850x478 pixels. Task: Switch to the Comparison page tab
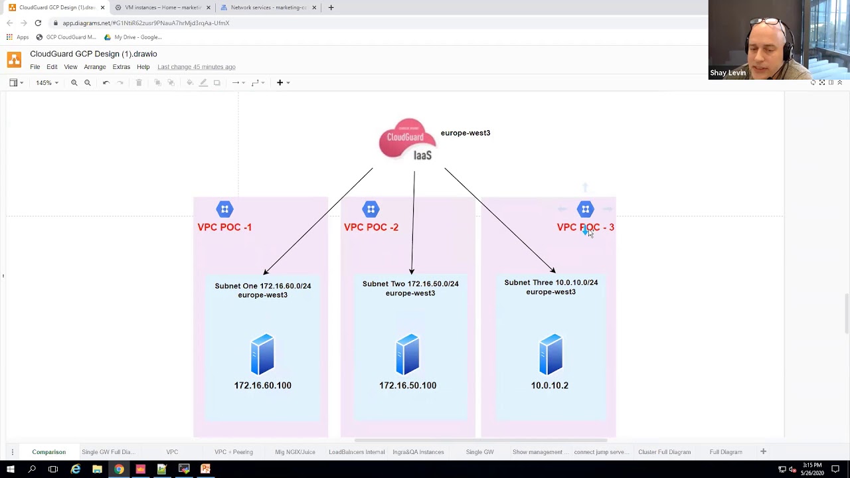point(49,452)
